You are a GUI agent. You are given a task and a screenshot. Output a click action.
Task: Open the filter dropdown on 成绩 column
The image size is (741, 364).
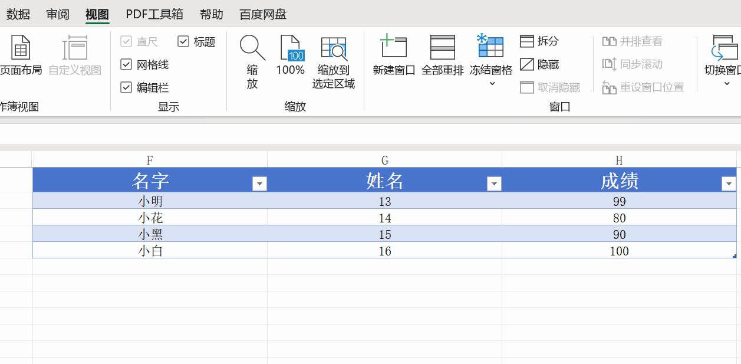[729, 184]
